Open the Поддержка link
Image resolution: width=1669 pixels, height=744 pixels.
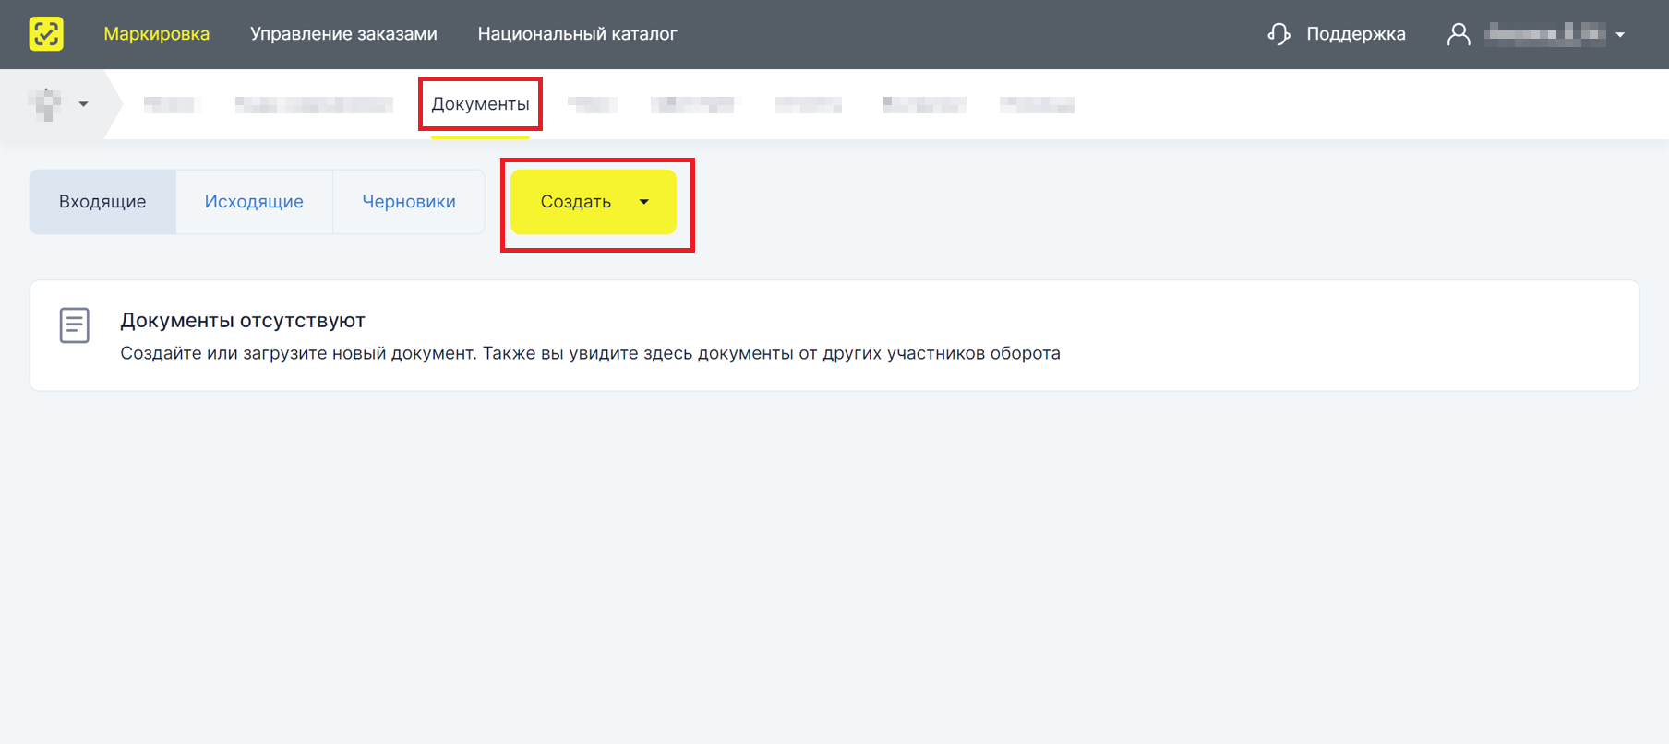point(1356,34)
